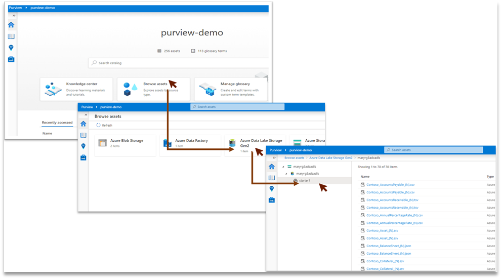Click the Refresh circular arrow icon

click(x=98, y=125)
